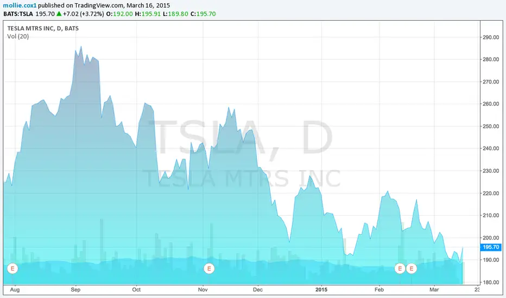This screenshot has width=506, height=298.
Task: Click the 2015 label on time axis
Action: point(321,290)
